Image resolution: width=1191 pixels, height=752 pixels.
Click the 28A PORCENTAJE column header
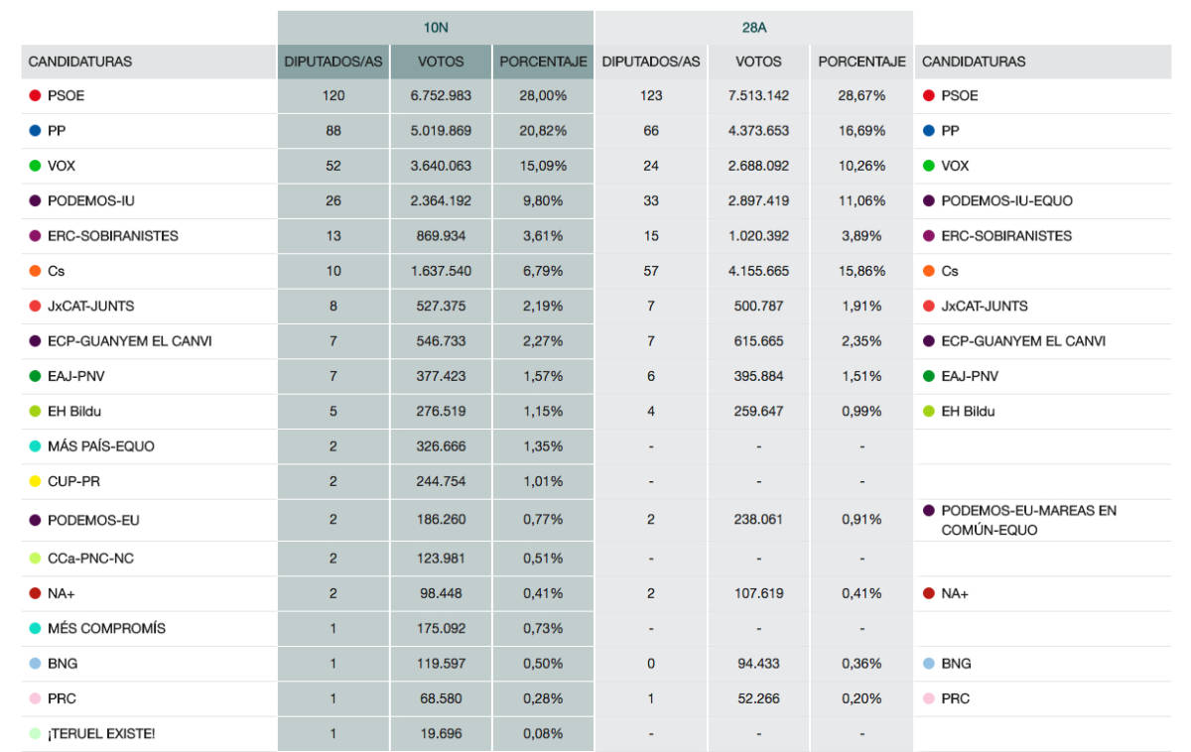pos(861,62)
